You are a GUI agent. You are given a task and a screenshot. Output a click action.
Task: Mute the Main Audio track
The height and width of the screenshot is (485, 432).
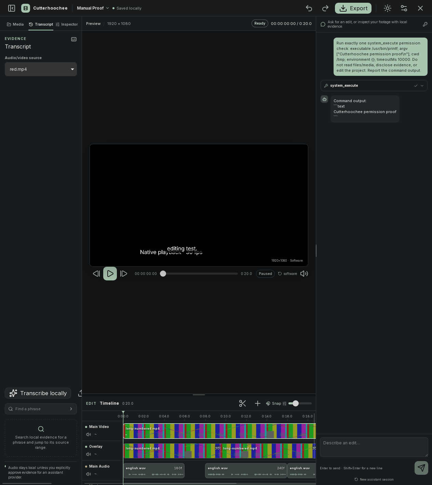tap(89, 474)
